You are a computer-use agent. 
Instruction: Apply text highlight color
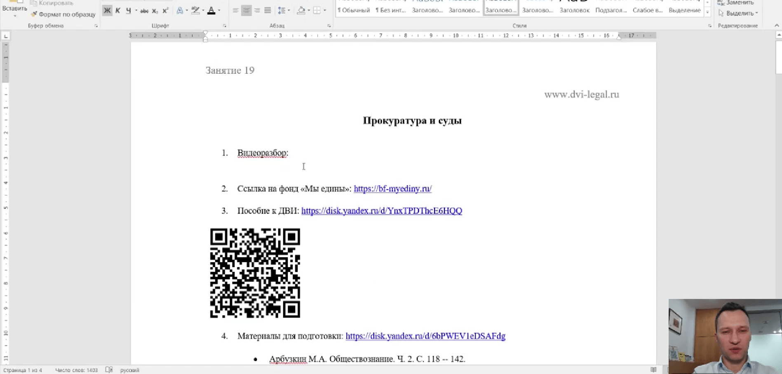(195, 11)
